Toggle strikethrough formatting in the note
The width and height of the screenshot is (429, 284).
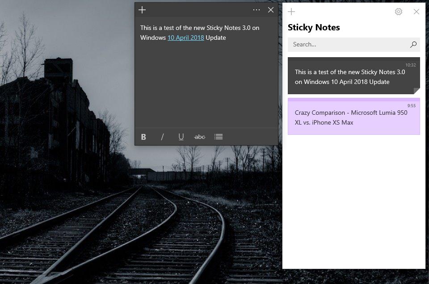point(199,137)
